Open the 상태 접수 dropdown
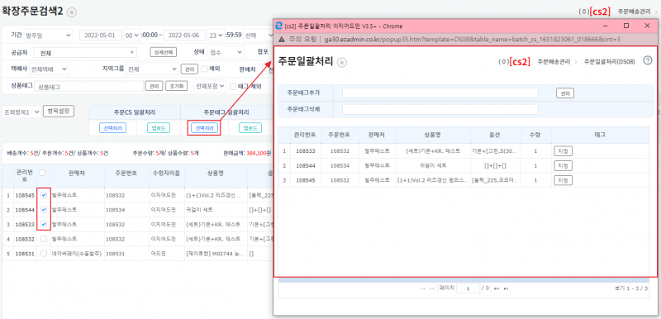The image size is (661, 319). tap(226, 52)
